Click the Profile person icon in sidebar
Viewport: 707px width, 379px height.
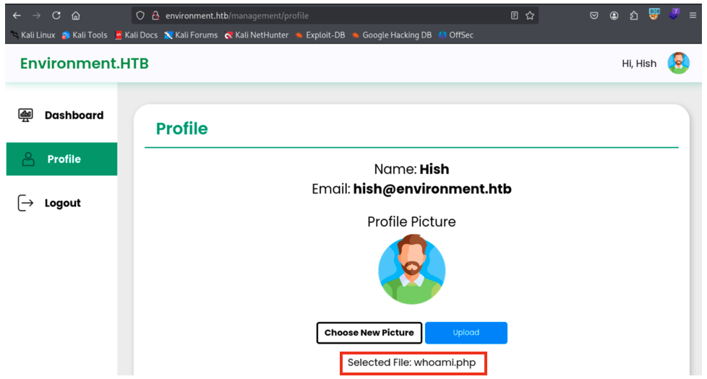coord(28,159)
